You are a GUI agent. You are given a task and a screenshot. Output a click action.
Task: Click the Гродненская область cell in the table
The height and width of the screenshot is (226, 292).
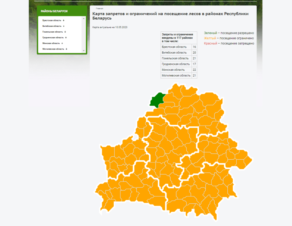click(176, 64)
